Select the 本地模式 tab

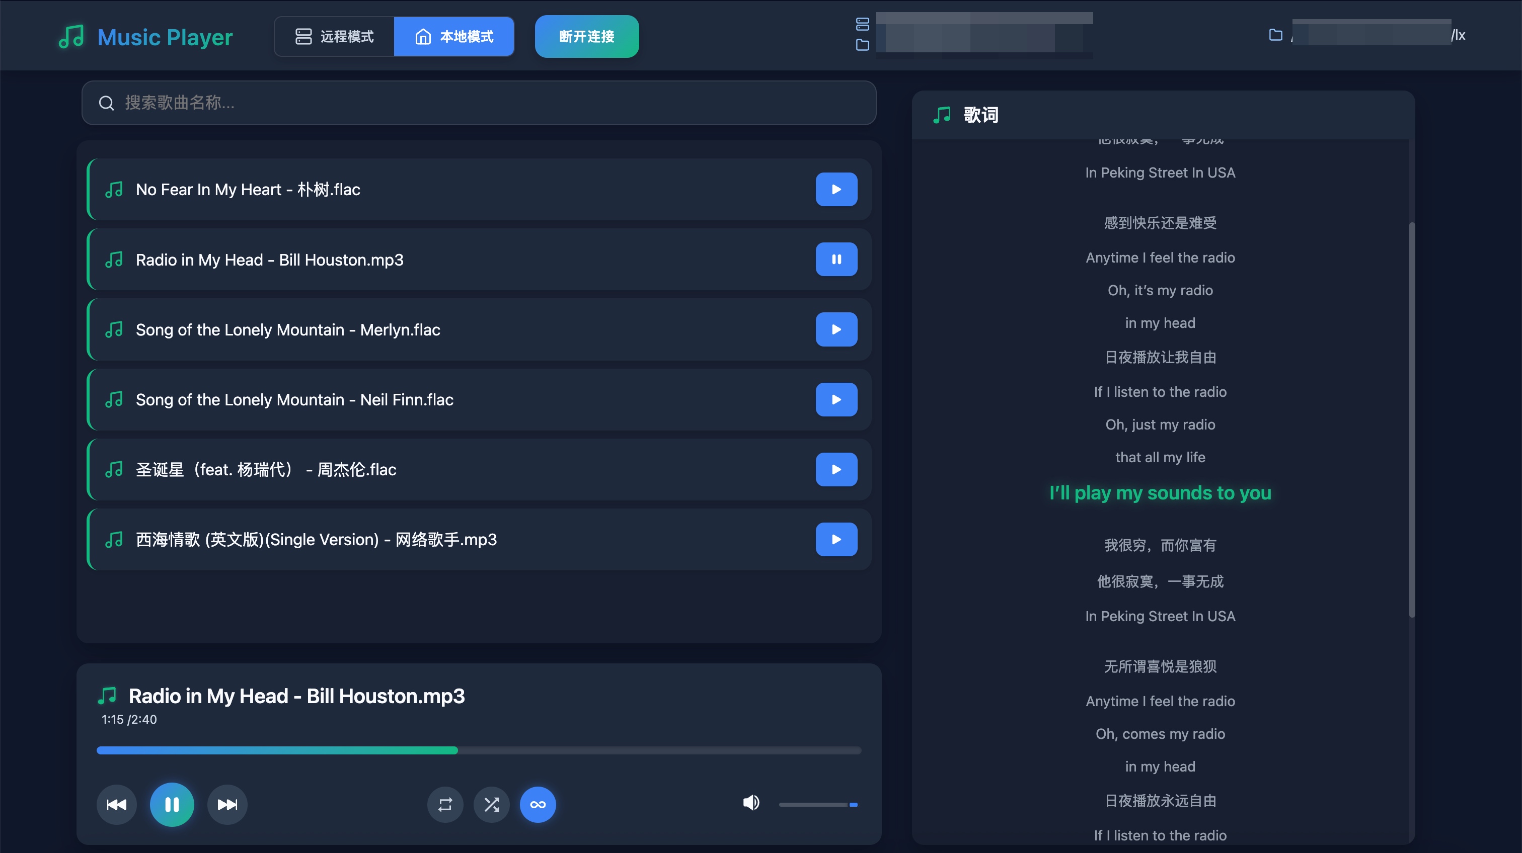(x=454, y=37)
